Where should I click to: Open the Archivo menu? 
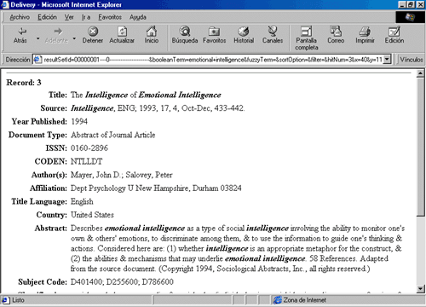click(x=20, y=17)
